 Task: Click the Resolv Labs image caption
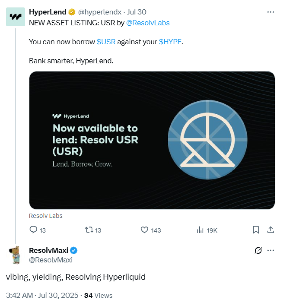pyautogui.click(x=46, y=216)
